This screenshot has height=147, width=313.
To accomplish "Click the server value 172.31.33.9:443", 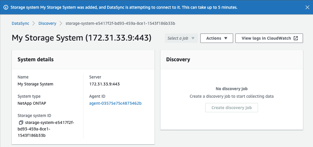I will (x=104, y=84).
